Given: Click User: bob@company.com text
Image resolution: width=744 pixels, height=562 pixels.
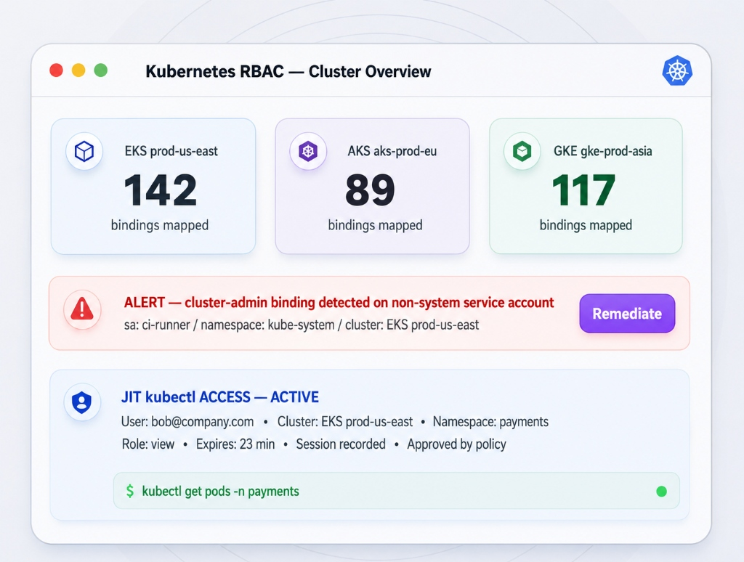Looking at the screenshot, I should tap(187, 422).
